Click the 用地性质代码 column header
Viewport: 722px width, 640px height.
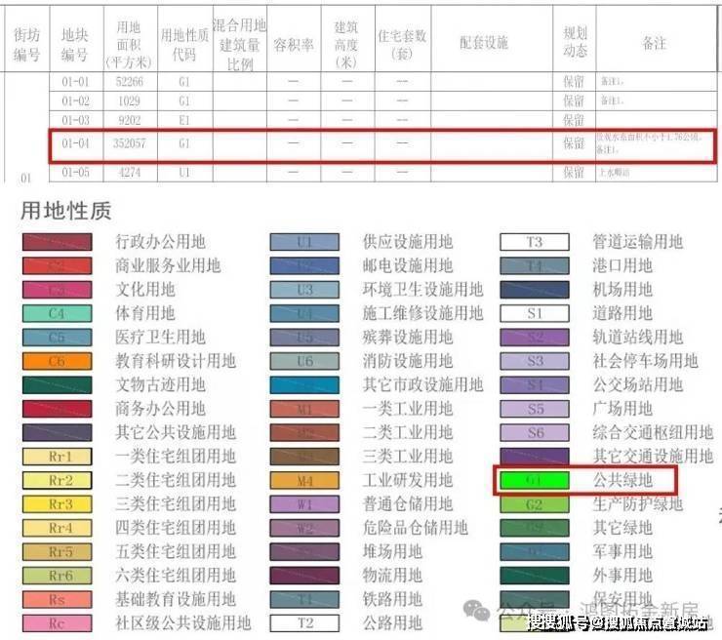(184, 45)
